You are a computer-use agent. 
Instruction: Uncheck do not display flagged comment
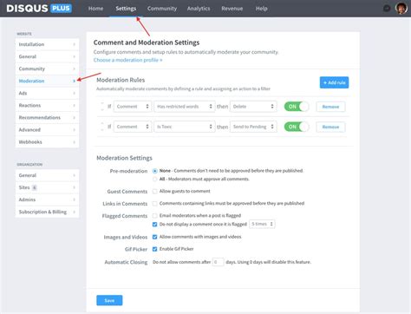(155, 224)
